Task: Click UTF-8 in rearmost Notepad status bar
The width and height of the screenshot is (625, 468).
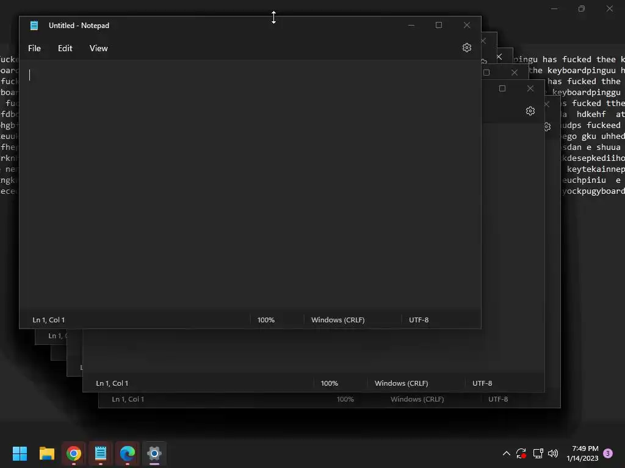Action: [x=498, y=399]
